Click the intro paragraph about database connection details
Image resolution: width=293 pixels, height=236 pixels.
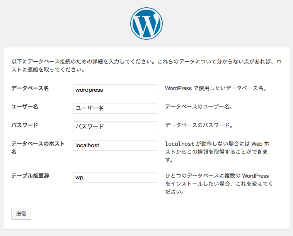click(x=146, y=66)
